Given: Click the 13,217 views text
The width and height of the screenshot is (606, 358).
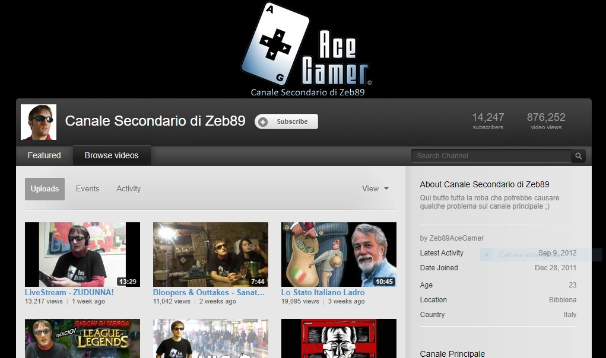Looking at the screenshot, I should click(x=44, y=301).
